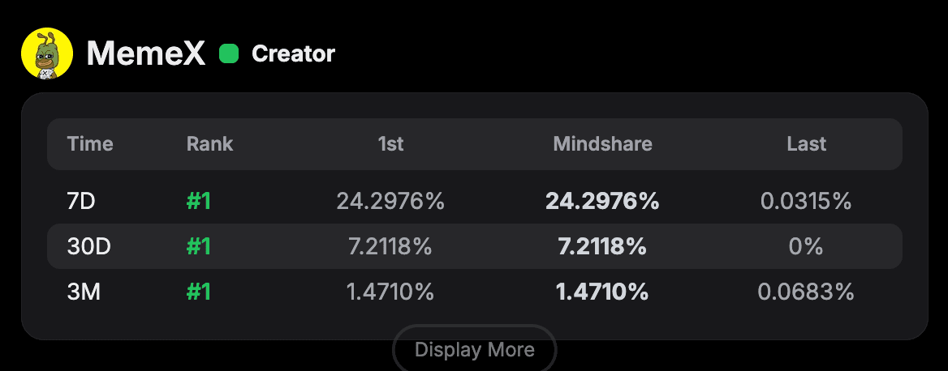The width and height of the screenshot is (948, 371).
Task: Sort by the Time column header
Action: 90,144
